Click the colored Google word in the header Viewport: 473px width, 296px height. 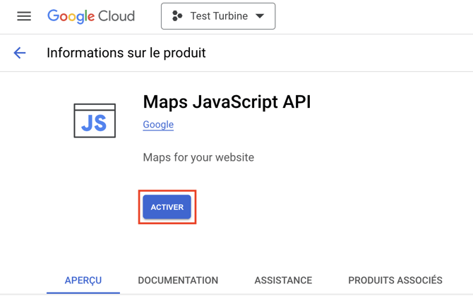[71, 16]
